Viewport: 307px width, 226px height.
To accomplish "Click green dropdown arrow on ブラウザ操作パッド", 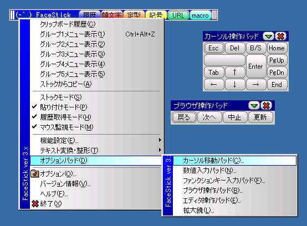I will point(254,106).
